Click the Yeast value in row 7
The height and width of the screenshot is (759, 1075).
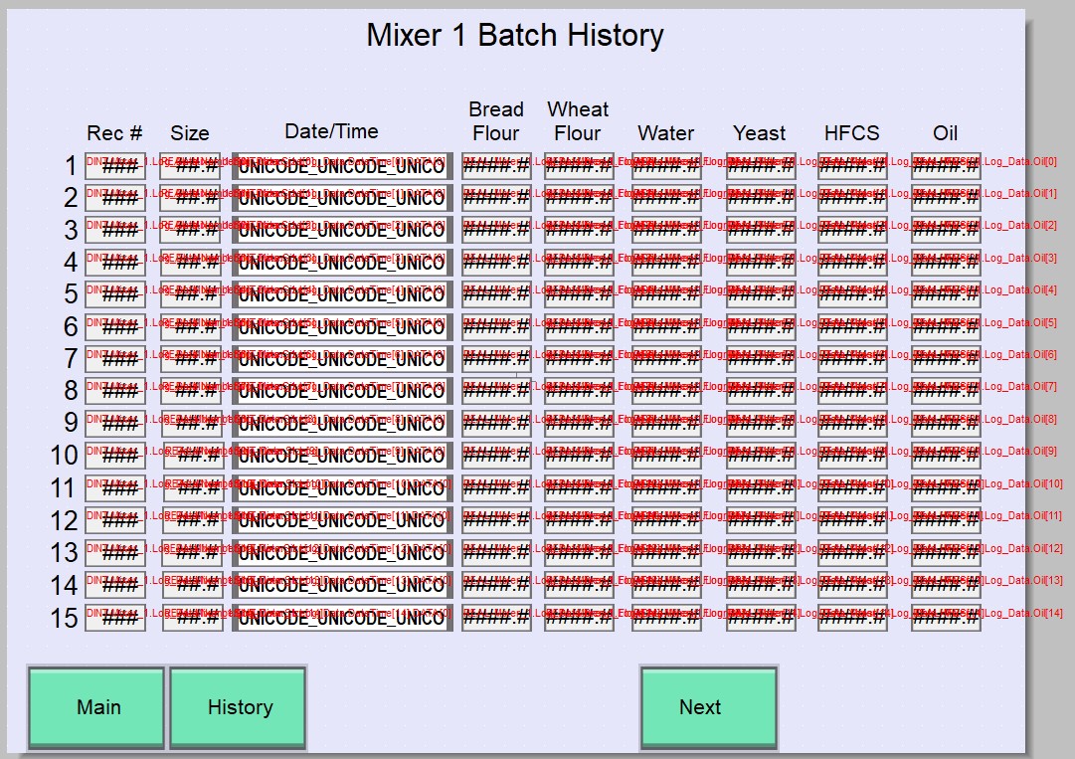[761, 359]
